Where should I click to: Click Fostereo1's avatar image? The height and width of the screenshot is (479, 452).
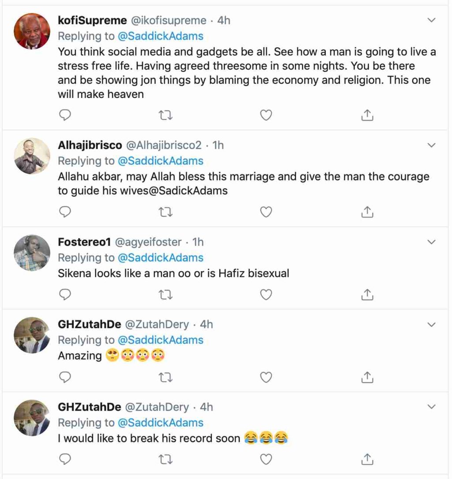coord(32,253)
